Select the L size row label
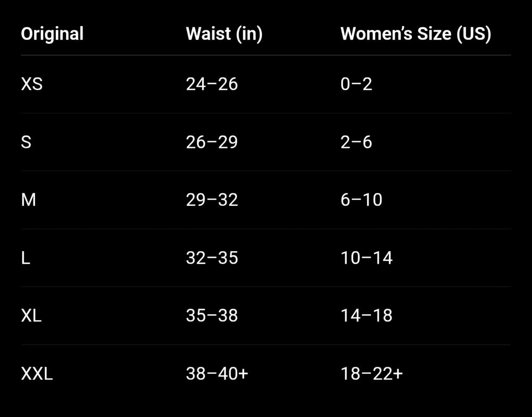The image size is (532, 417). tap(24, 258)
